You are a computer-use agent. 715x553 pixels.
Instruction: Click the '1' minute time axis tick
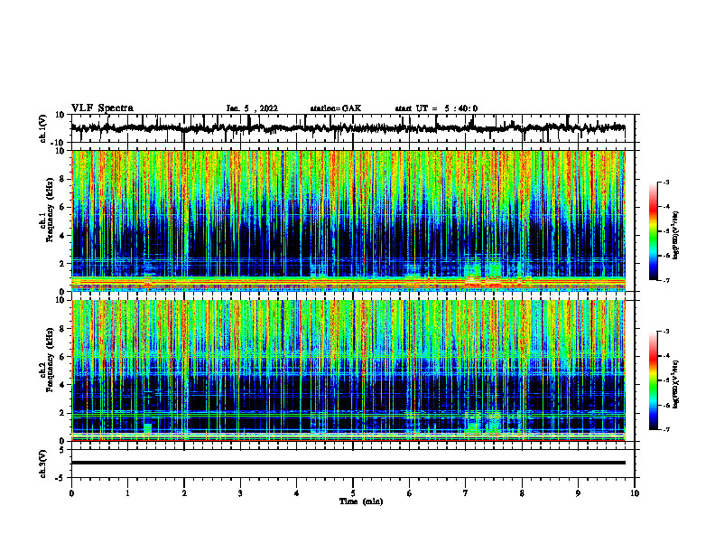coord(127,493)
